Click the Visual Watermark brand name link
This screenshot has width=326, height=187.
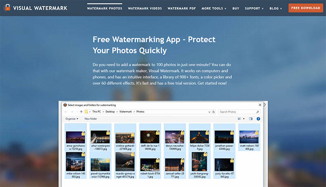point(40,8)
